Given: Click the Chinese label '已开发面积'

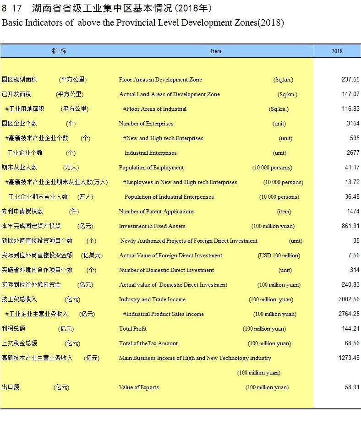Looking at the screenshot, I should click(16, 94).
